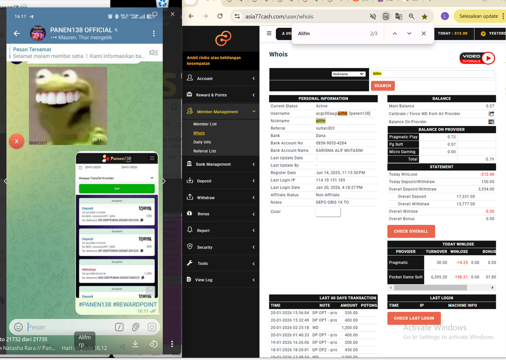The height and width of the screenshot is (360, 506).
Task: Click the browser address bar URL
Action: click(279, 16)
